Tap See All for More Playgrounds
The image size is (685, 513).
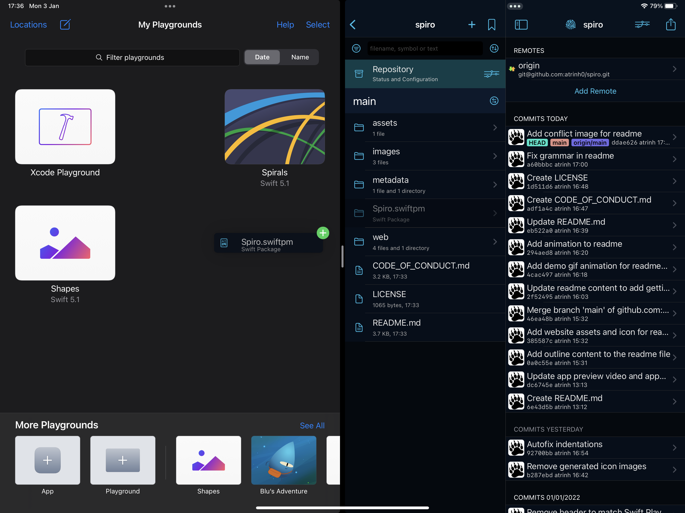[312, 425]
